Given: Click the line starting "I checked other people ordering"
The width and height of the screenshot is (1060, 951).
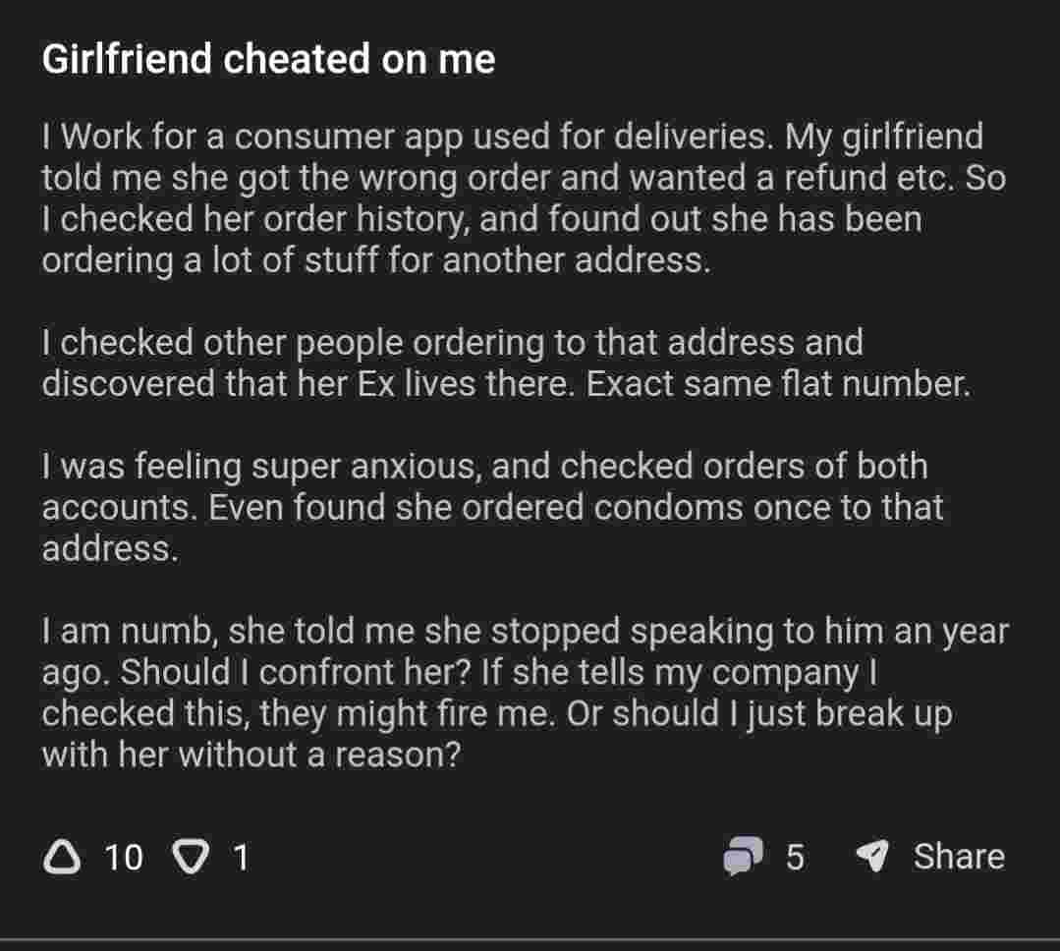Looking at the screenshot, I should (x=452, y=343).
